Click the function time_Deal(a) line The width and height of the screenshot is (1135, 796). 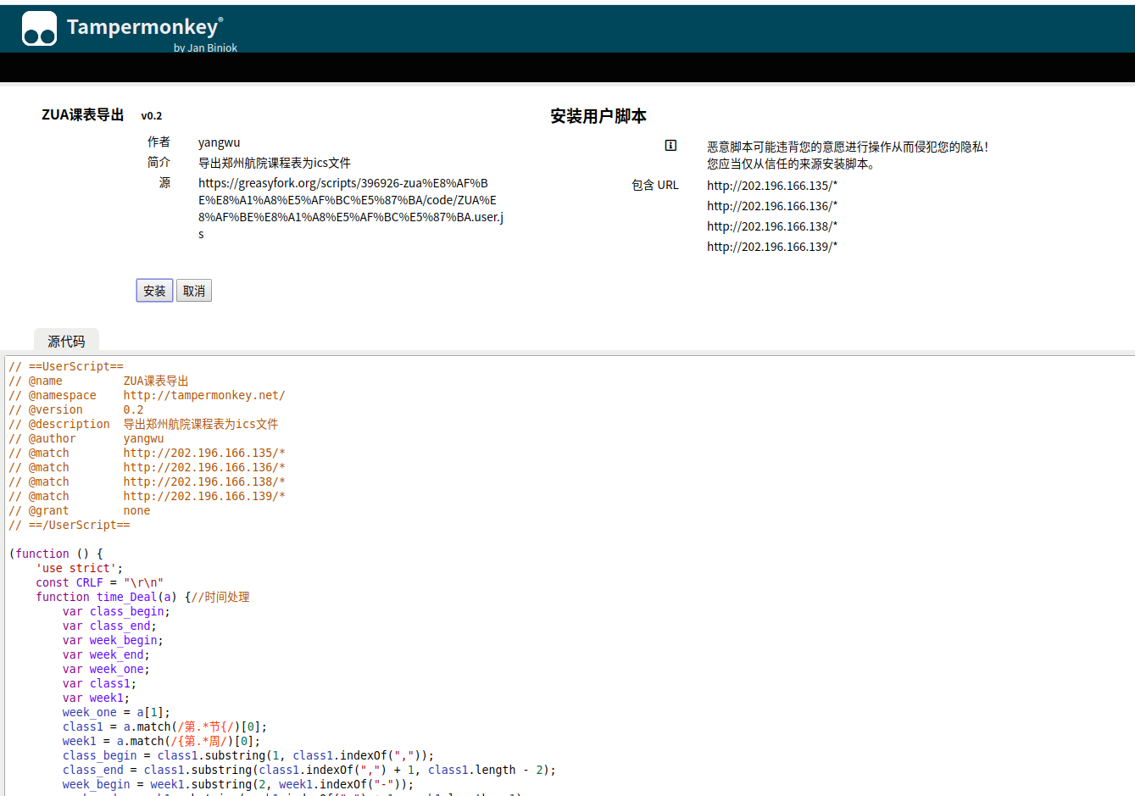pyautogui.click(x=142, y=597)
